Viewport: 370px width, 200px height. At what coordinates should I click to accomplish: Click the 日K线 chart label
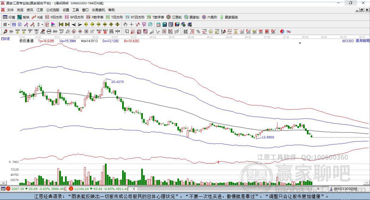click(5, 39)
